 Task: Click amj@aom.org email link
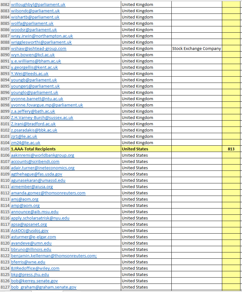[x=24, y=199]
